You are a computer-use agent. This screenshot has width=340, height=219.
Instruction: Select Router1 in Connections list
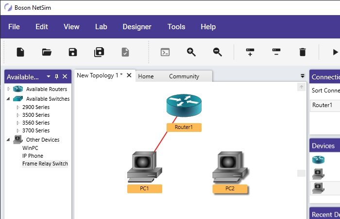[325, 106]
